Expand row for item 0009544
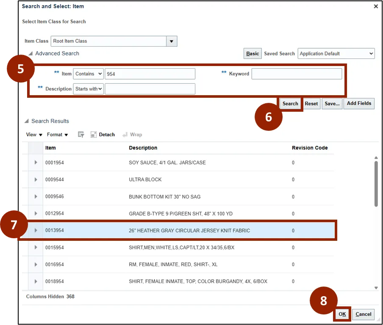The height and width of the screenshot is (325, 383). (x=36, y=179)
